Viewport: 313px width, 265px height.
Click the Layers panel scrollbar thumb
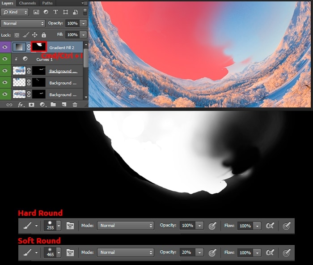pyautogui.click(x=86, y=58)
